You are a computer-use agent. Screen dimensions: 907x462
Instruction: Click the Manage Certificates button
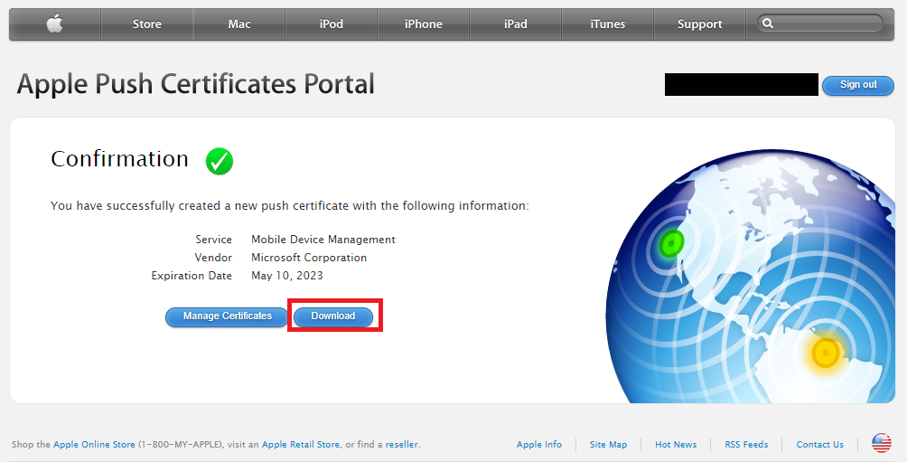228,316
